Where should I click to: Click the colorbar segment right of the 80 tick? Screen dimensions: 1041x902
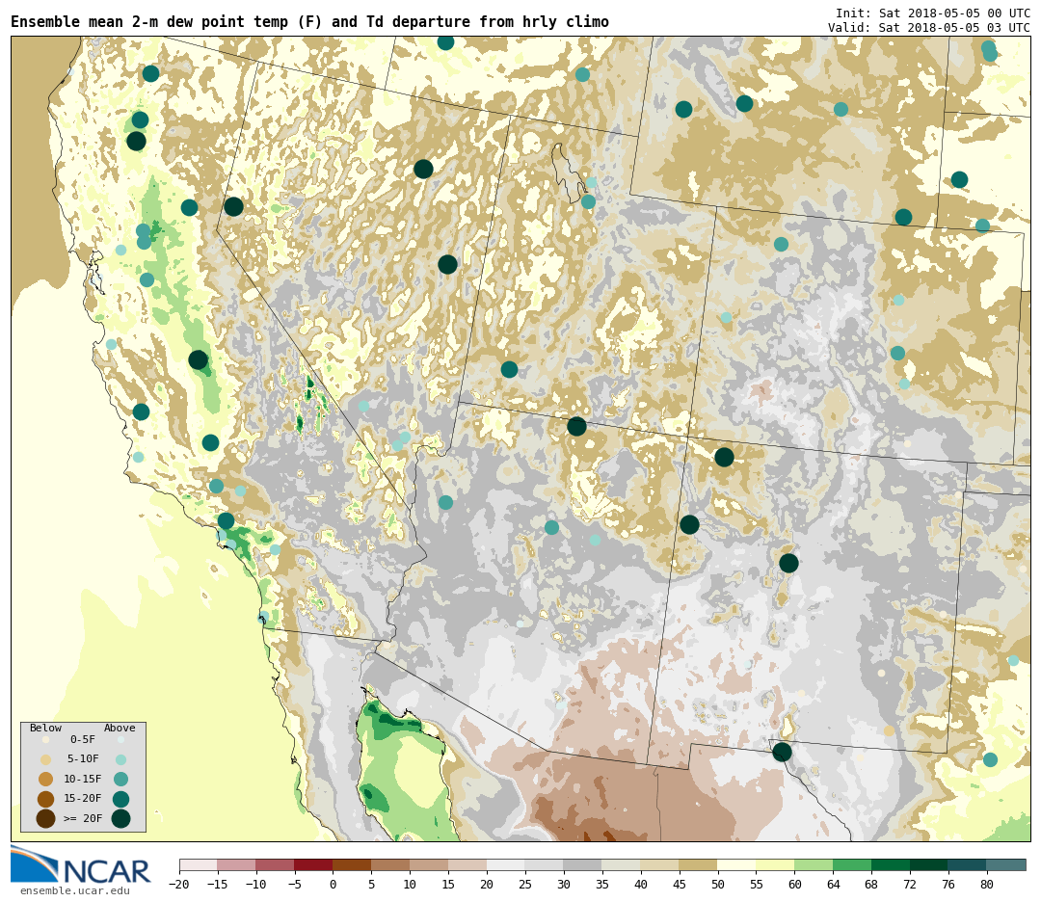(1006, 864)
